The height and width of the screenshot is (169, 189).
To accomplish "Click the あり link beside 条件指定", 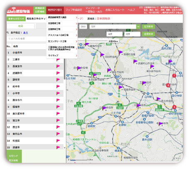I will (x=25, y=33).
